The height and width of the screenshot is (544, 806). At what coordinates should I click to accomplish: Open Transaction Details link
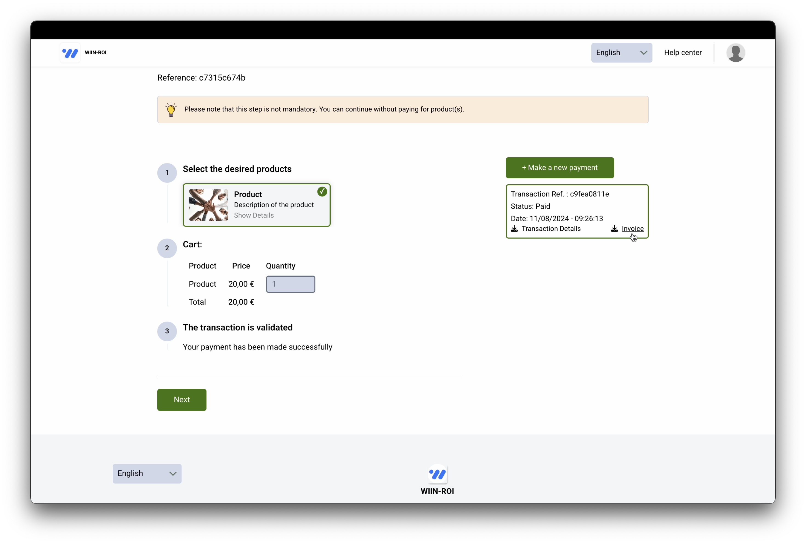coord(551,229)
